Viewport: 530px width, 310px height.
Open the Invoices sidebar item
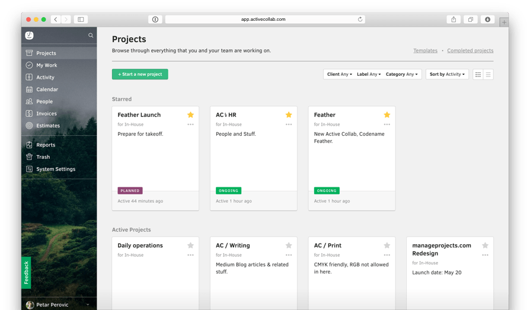coord(46,114)
